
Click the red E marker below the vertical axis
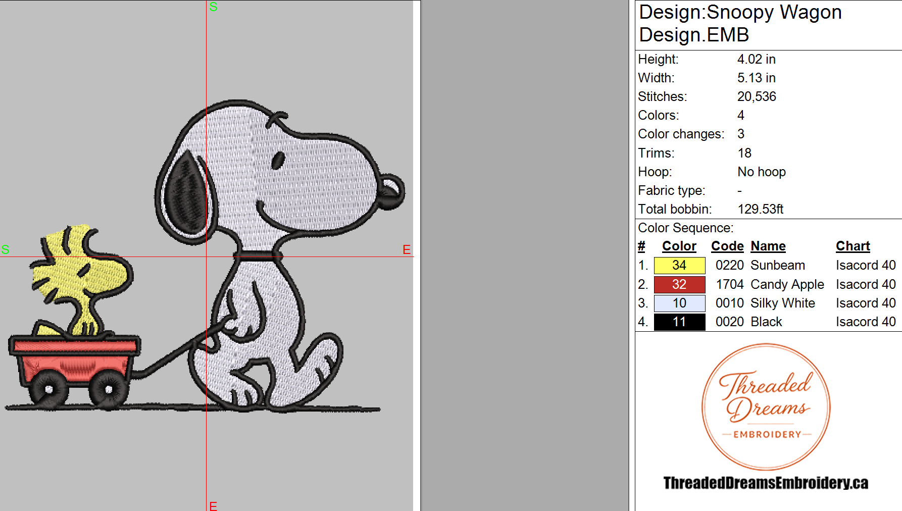213,505
